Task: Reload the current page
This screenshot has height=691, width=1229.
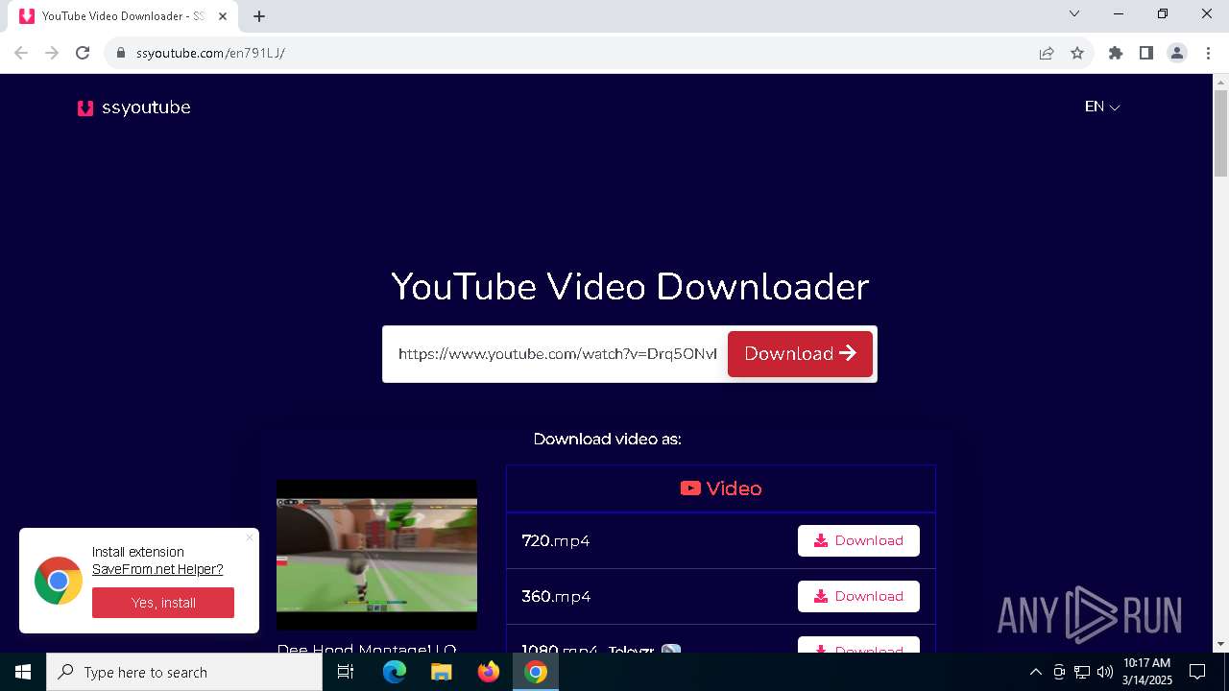Action: click(x=83, y=53)
